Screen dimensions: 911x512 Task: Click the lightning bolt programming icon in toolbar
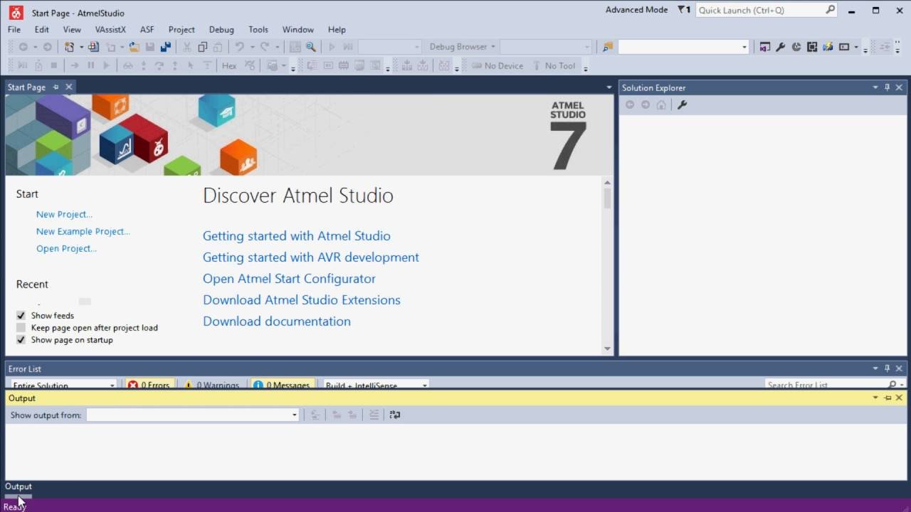click(x=828, y=47)
